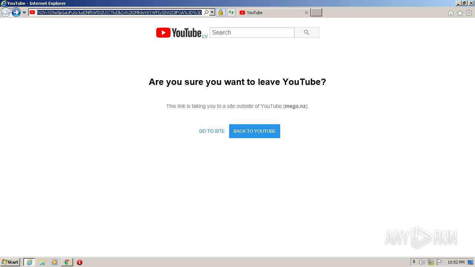Open the Action Center flag icon
This screenshot has height=267, width=475.
tap(440, 262)
